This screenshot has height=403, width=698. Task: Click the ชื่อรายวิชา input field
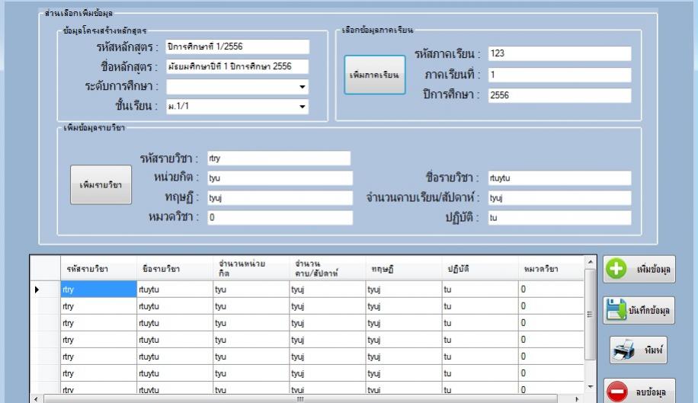point(559,178)
